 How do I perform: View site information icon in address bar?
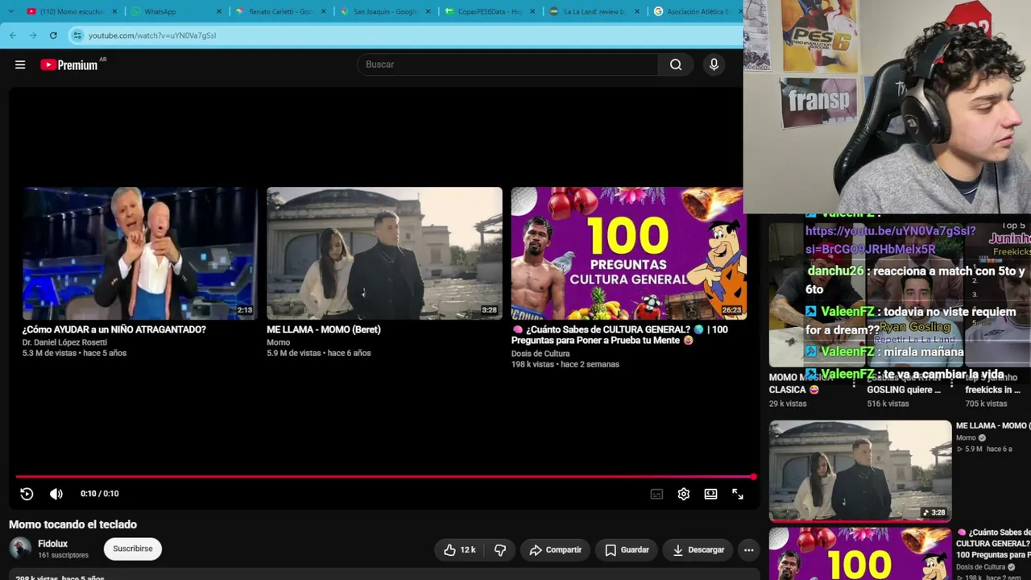tap(77, 35)
